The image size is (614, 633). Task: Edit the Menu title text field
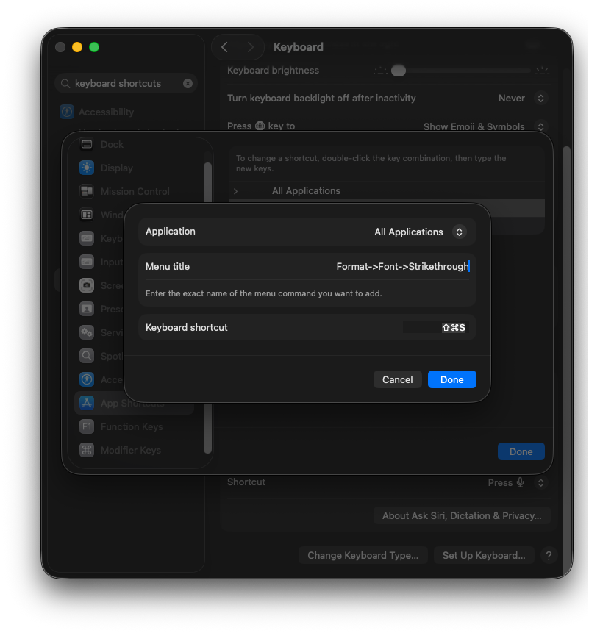pyautogui.click(x=402, y=266)
